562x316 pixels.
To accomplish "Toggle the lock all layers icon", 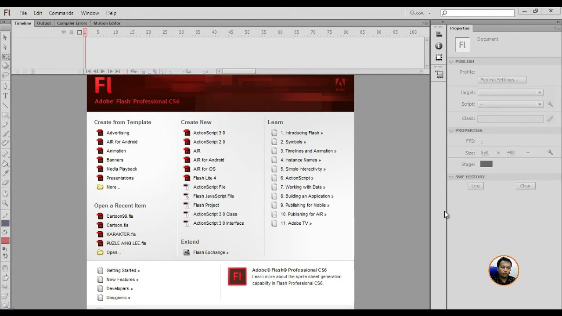I will (x=72, y=32).
